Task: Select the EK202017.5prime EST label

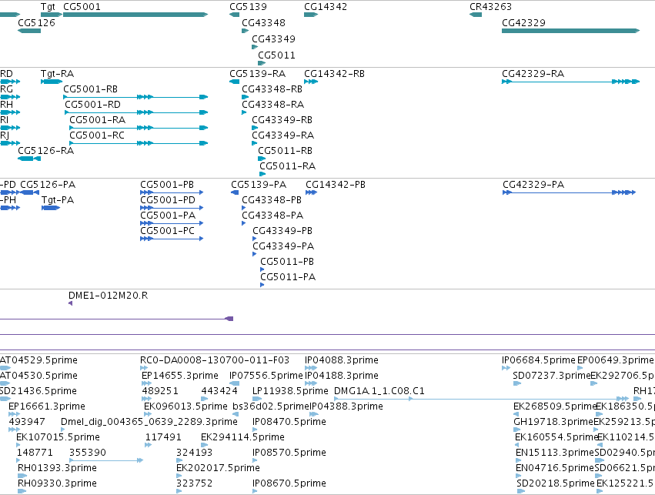Action: tap(218, 468)
